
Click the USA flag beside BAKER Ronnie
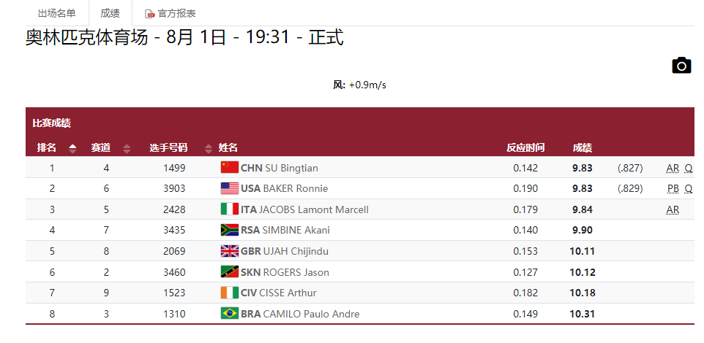(x=230, y=188)
